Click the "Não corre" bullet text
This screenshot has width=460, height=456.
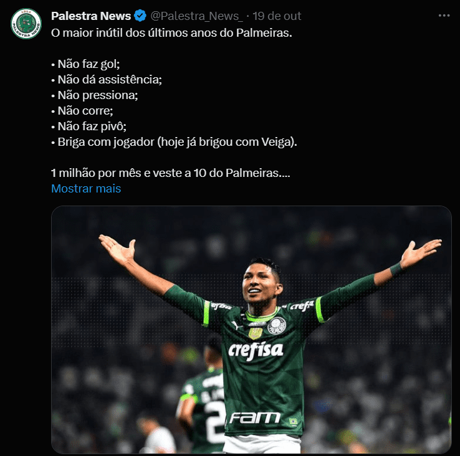tap(86, 110)
